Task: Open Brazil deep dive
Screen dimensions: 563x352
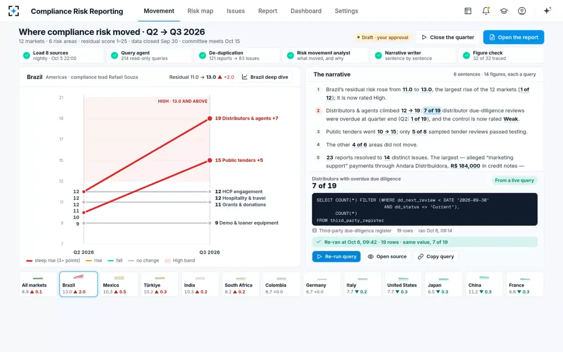Action: tap(265, 77)
